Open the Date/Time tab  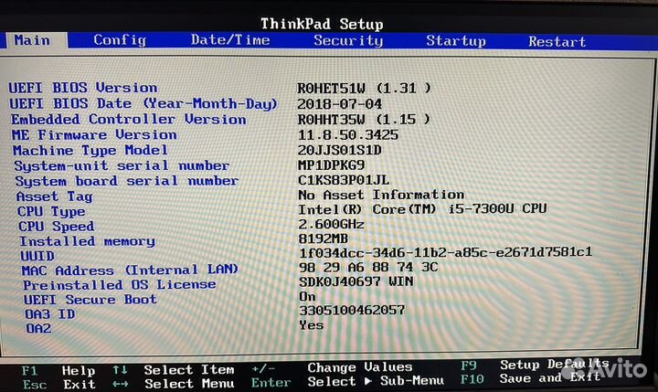tap(230, 40)
